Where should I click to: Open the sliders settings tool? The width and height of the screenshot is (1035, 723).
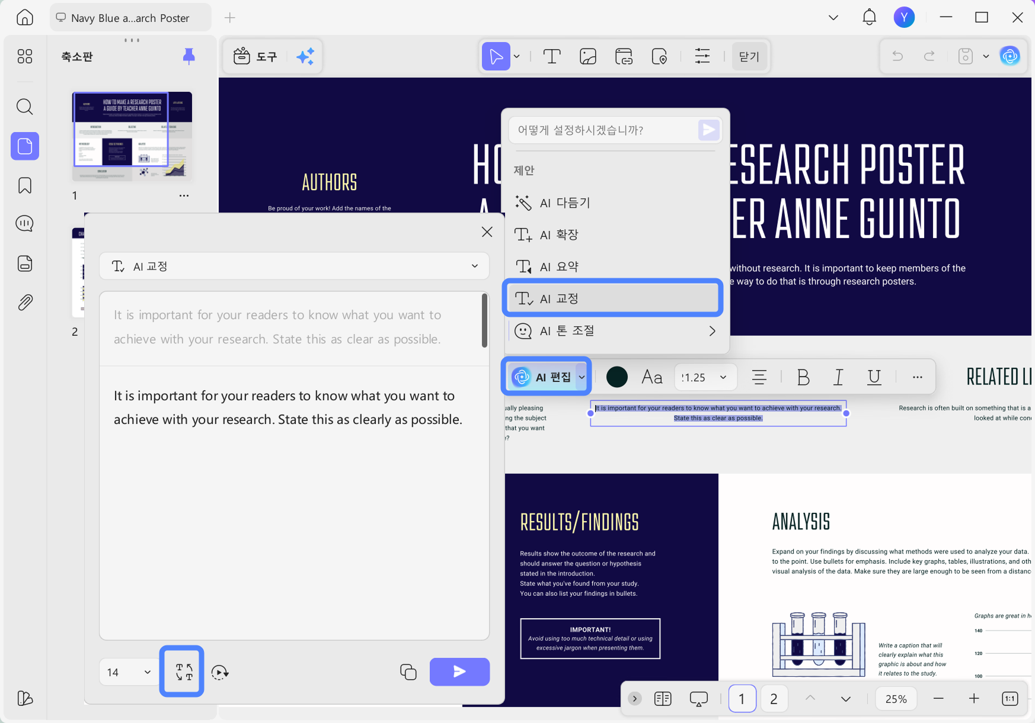pyautogui.click(x=702, y=56)
